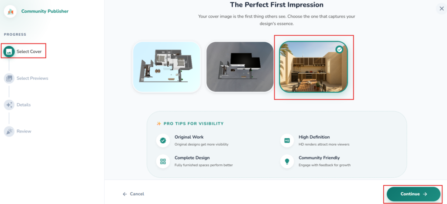Click the Review step icon
This screenshot has width=447, height=204.
[x=9, y=131]
